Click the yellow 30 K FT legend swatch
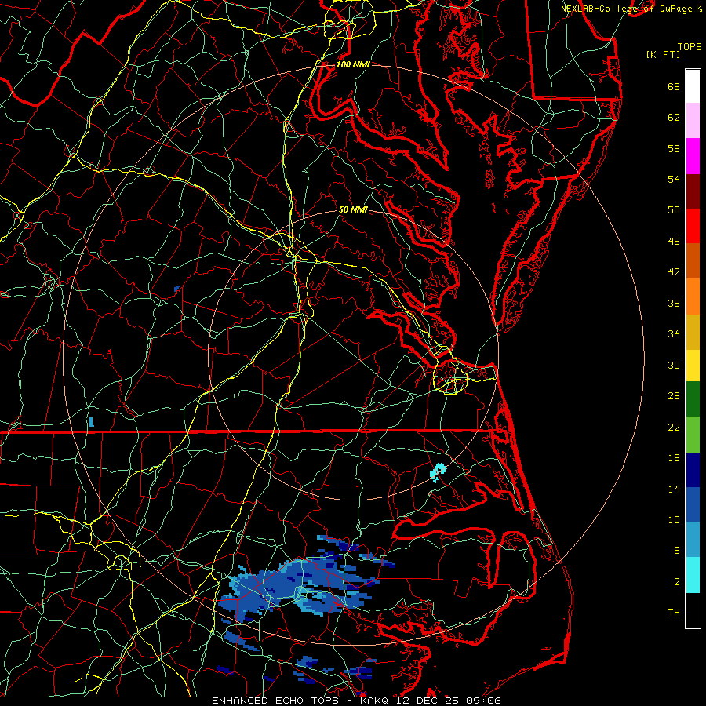 [693, 365]
